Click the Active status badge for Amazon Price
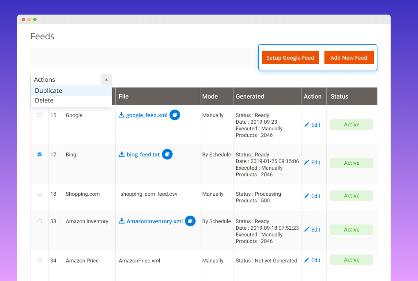418x281 pixels. coord(351,260)
